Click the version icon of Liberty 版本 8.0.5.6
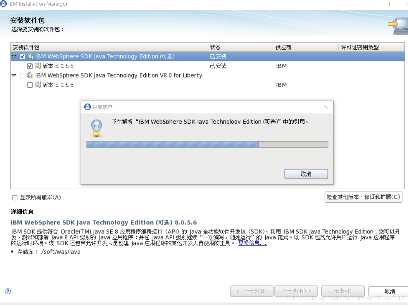 click(38, 85)
